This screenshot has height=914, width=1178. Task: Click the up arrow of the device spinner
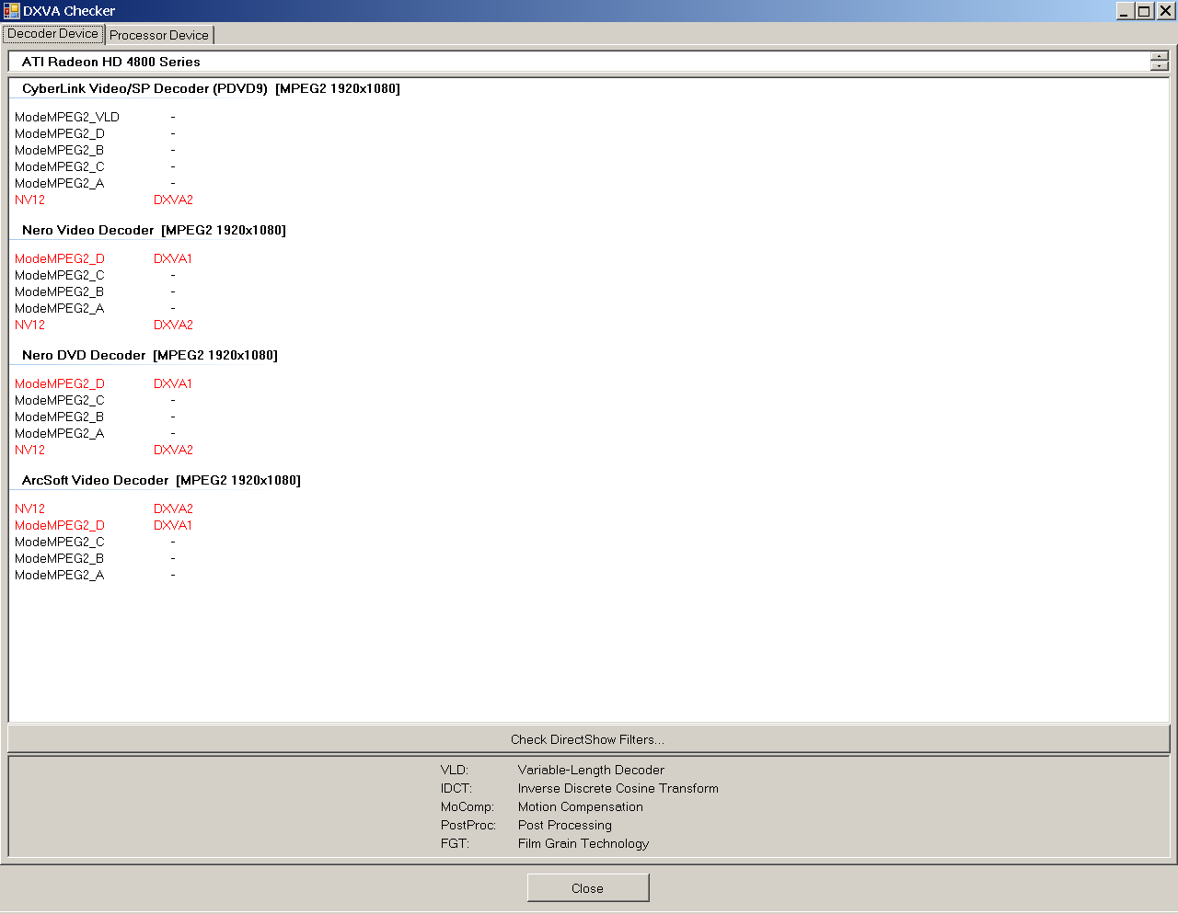(x=1160, y=57)
